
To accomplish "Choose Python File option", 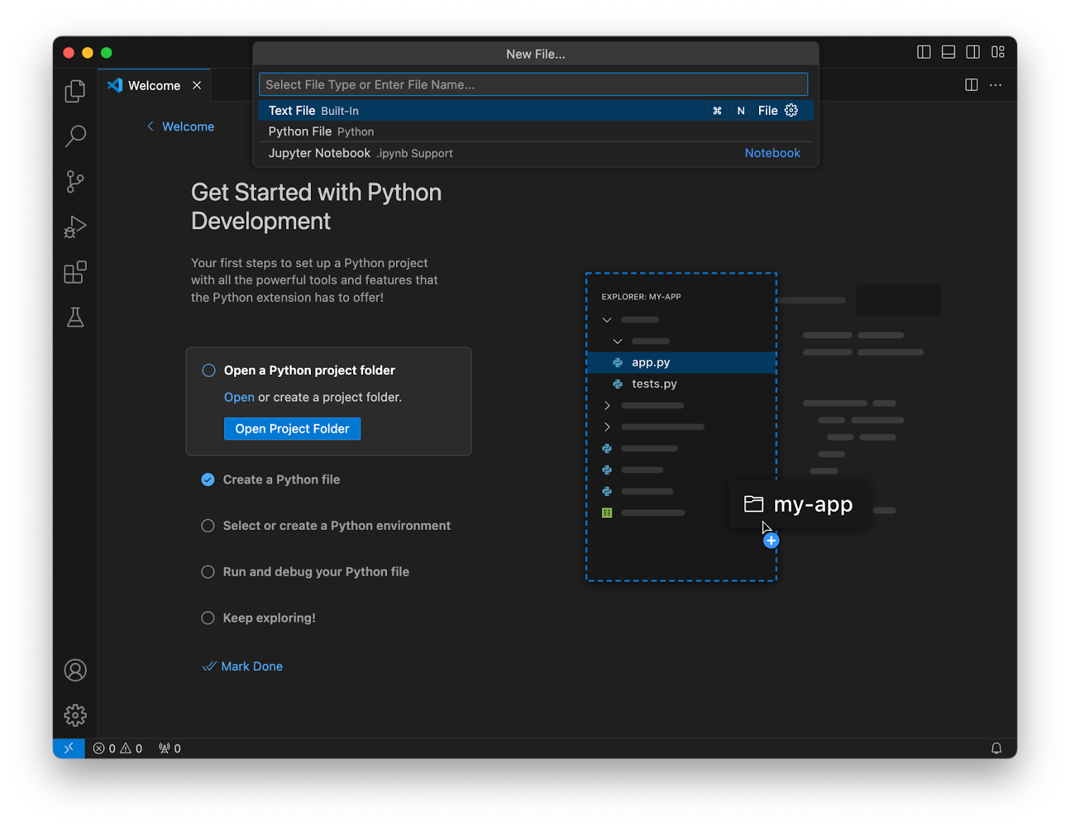I will (x=536, y=132).
